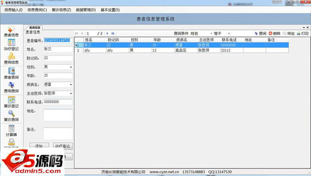Viewport: 311px width, 176px height.
Task: Open 复诊登记 sidebar icon
Action: pos(11,102)
